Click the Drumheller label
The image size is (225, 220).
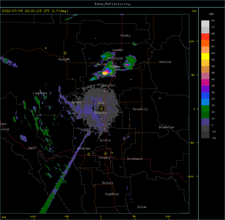167,127
